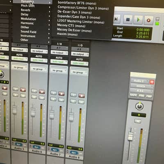Click the Audio 6 track name label

37,151
